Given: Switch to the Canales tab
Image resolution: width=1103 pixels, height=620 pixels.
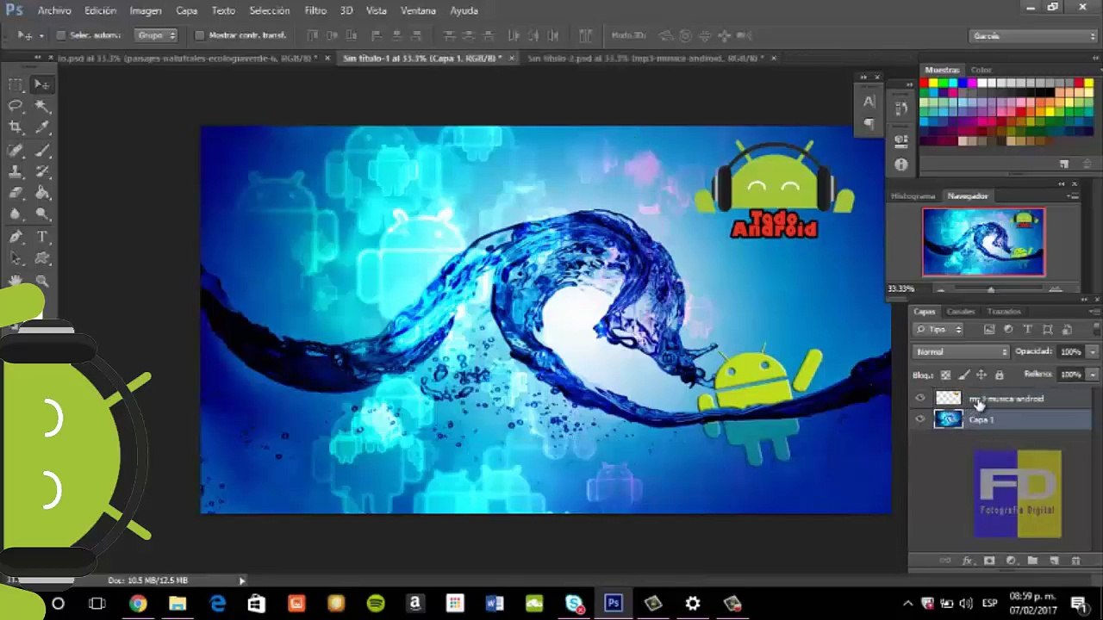Looking at the screenshot, I should pos(960,312).
